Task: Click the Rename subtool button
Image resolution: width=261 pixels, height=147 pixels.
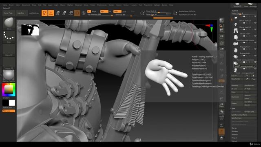Action: tap(237, 85)
